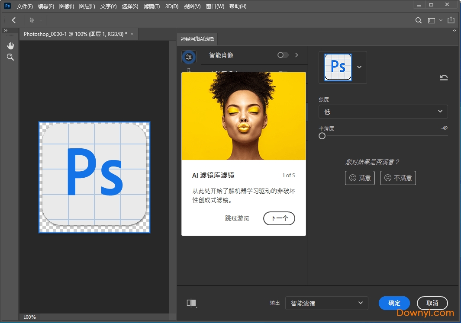
Task: Open the search magnifier in the toolbar
Action: pyautogui.click(x=418, y=20)
